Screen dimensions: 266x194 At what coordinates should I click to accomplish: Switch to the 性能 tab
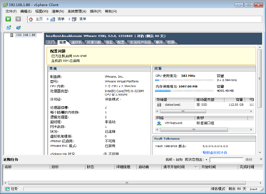[109, 42]
